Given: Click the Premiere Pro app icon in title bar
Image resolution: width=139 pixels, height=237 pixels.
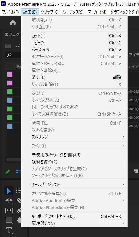Looking at the screenshot, I should coord(3,4).
